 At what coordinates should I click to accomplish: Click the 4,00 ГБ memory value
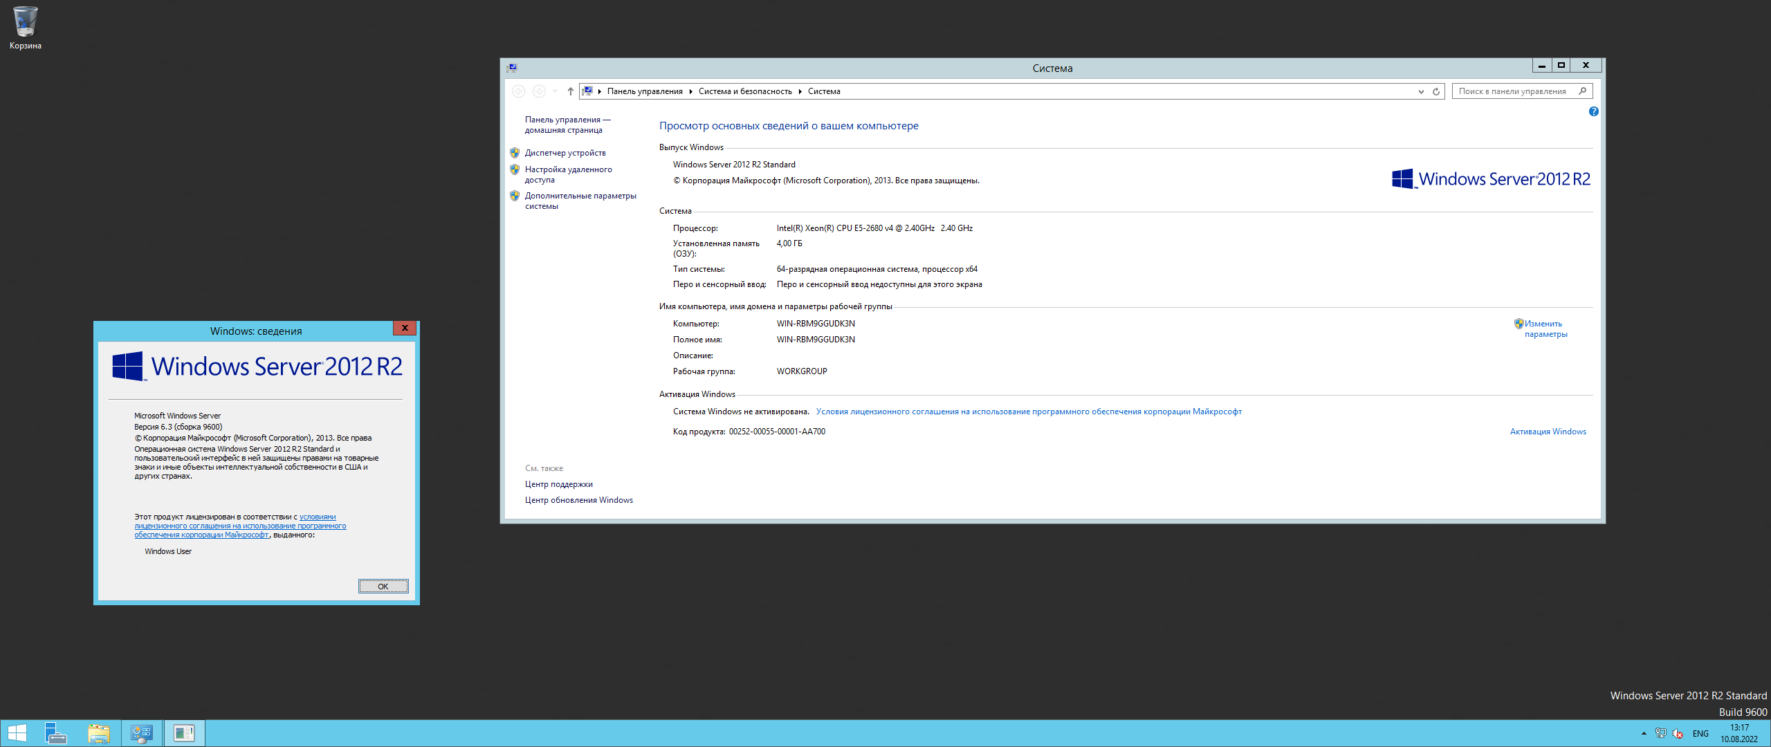click(789, 243)
